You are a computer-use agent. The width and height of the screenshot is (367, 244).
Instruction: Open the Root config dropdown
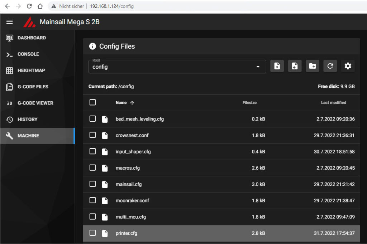(x=177, y=67)
